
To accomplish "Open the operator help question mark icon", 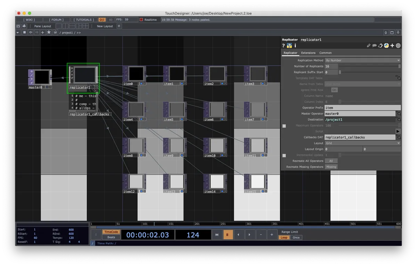I will 283,46.
